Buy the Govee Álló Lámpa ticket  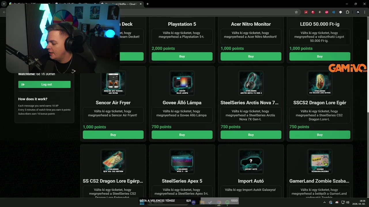(182, 135)
